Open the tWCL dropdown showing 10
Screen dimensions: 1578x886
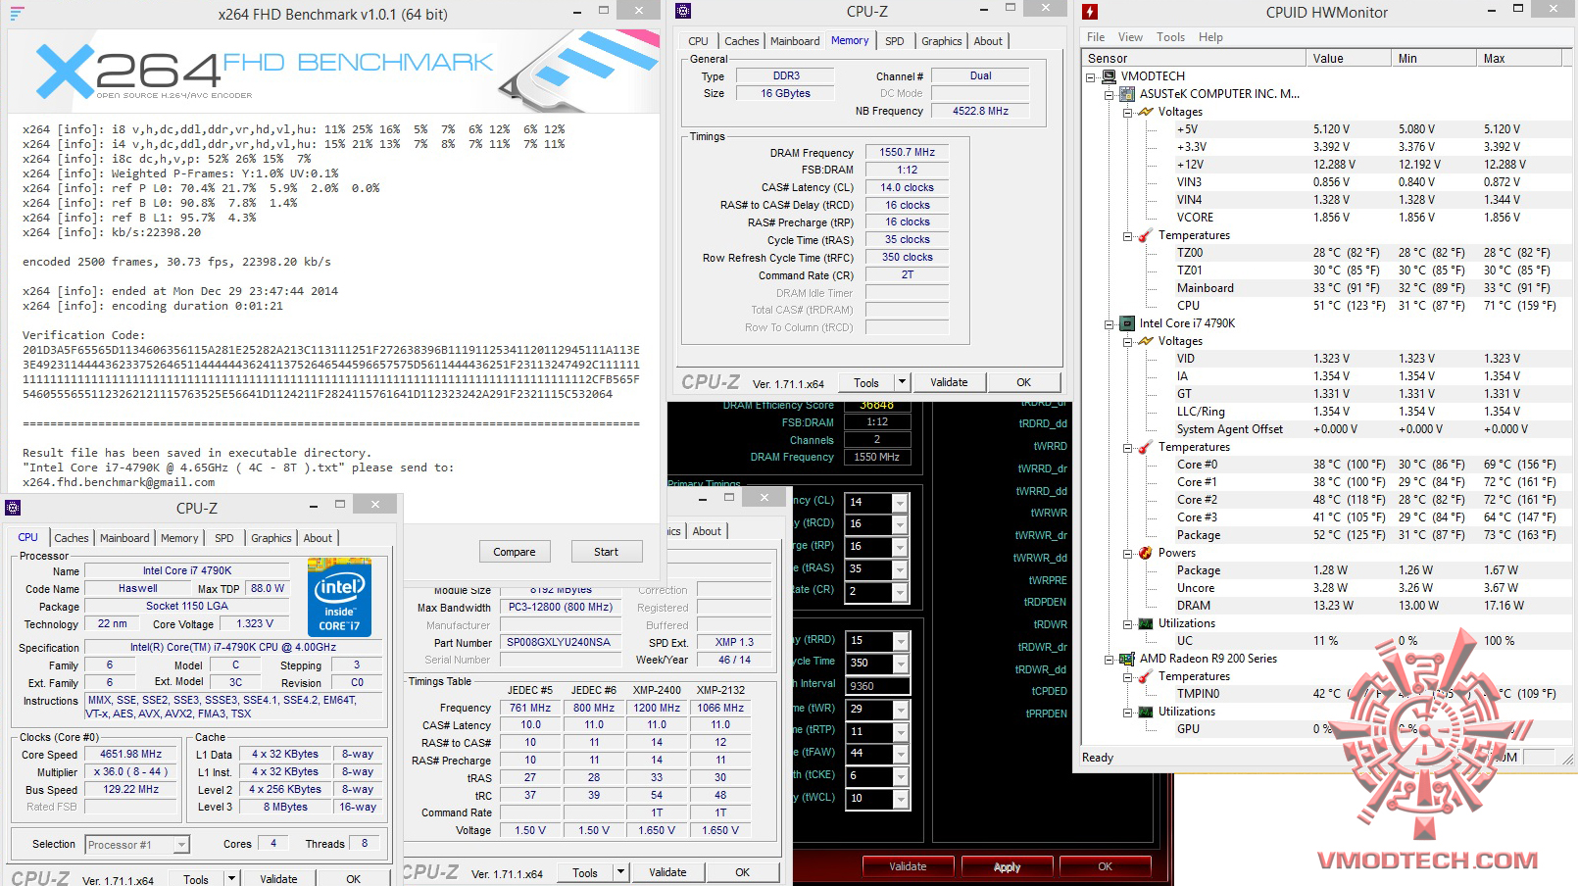(x=900, y=799)
